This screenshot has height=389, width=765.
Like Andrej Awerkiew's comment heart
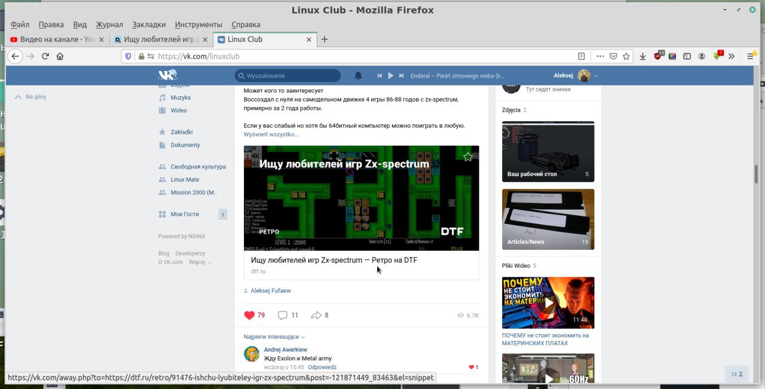tap(472, 367)
